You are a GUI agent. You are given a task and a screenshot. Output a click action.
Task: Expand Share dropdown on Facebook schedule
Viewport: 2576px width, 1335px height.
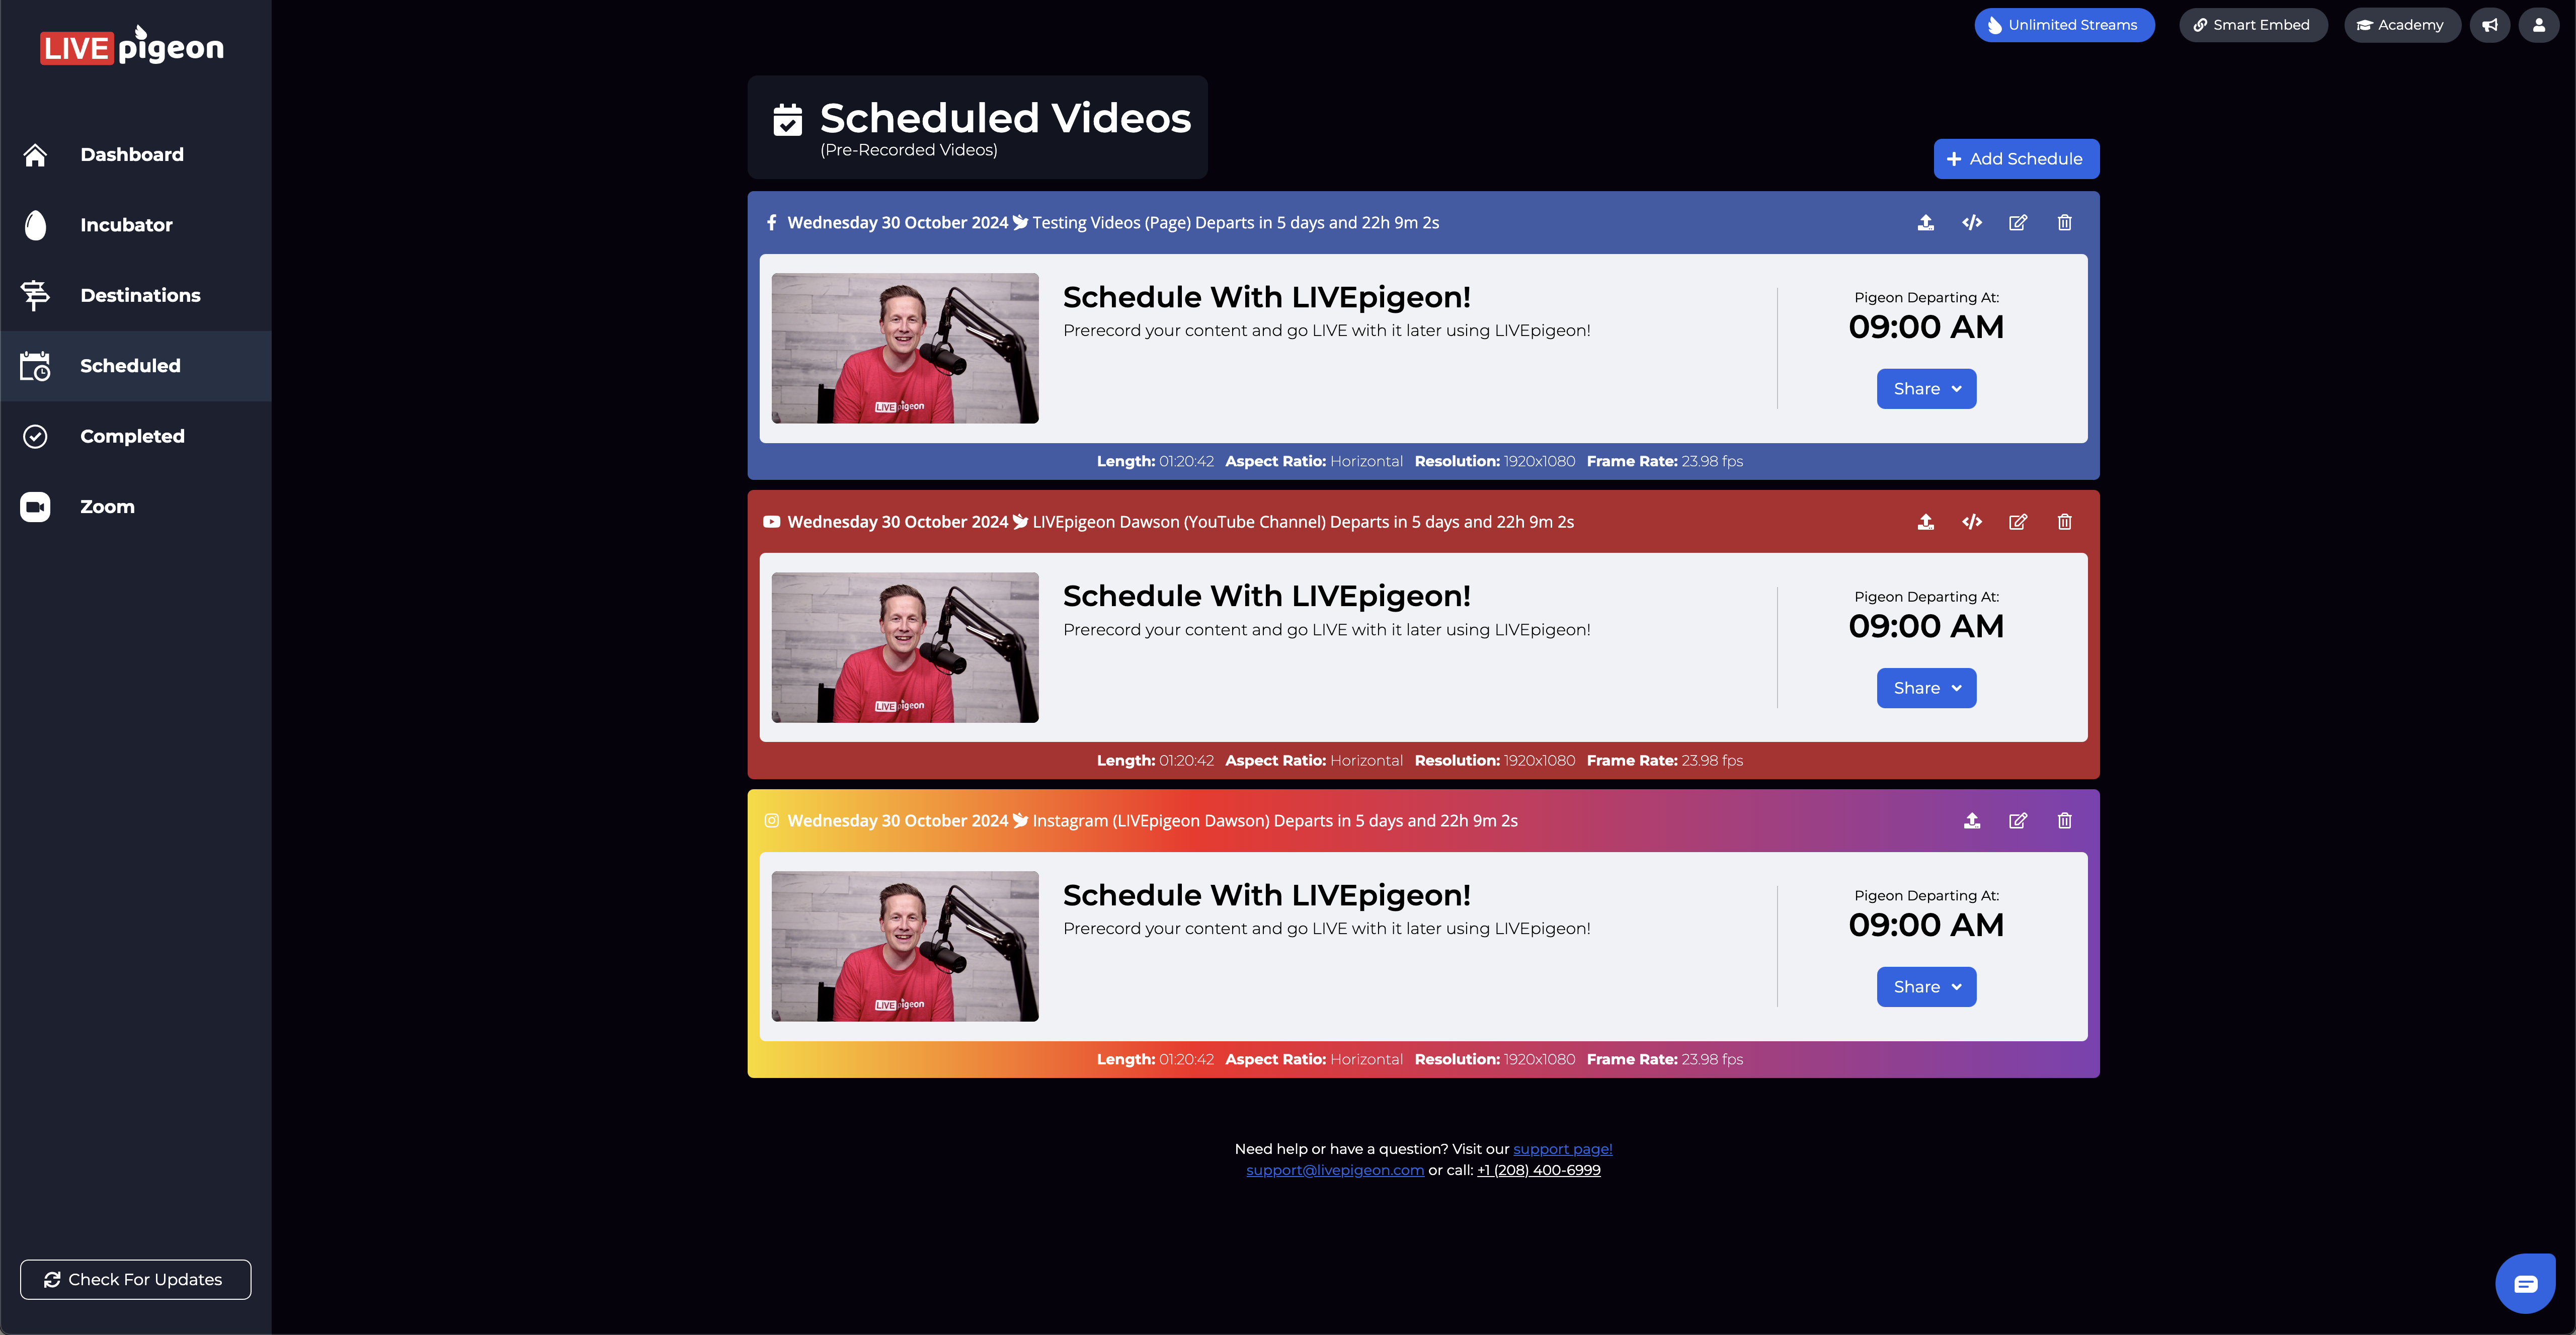(x=1926, y=389)
